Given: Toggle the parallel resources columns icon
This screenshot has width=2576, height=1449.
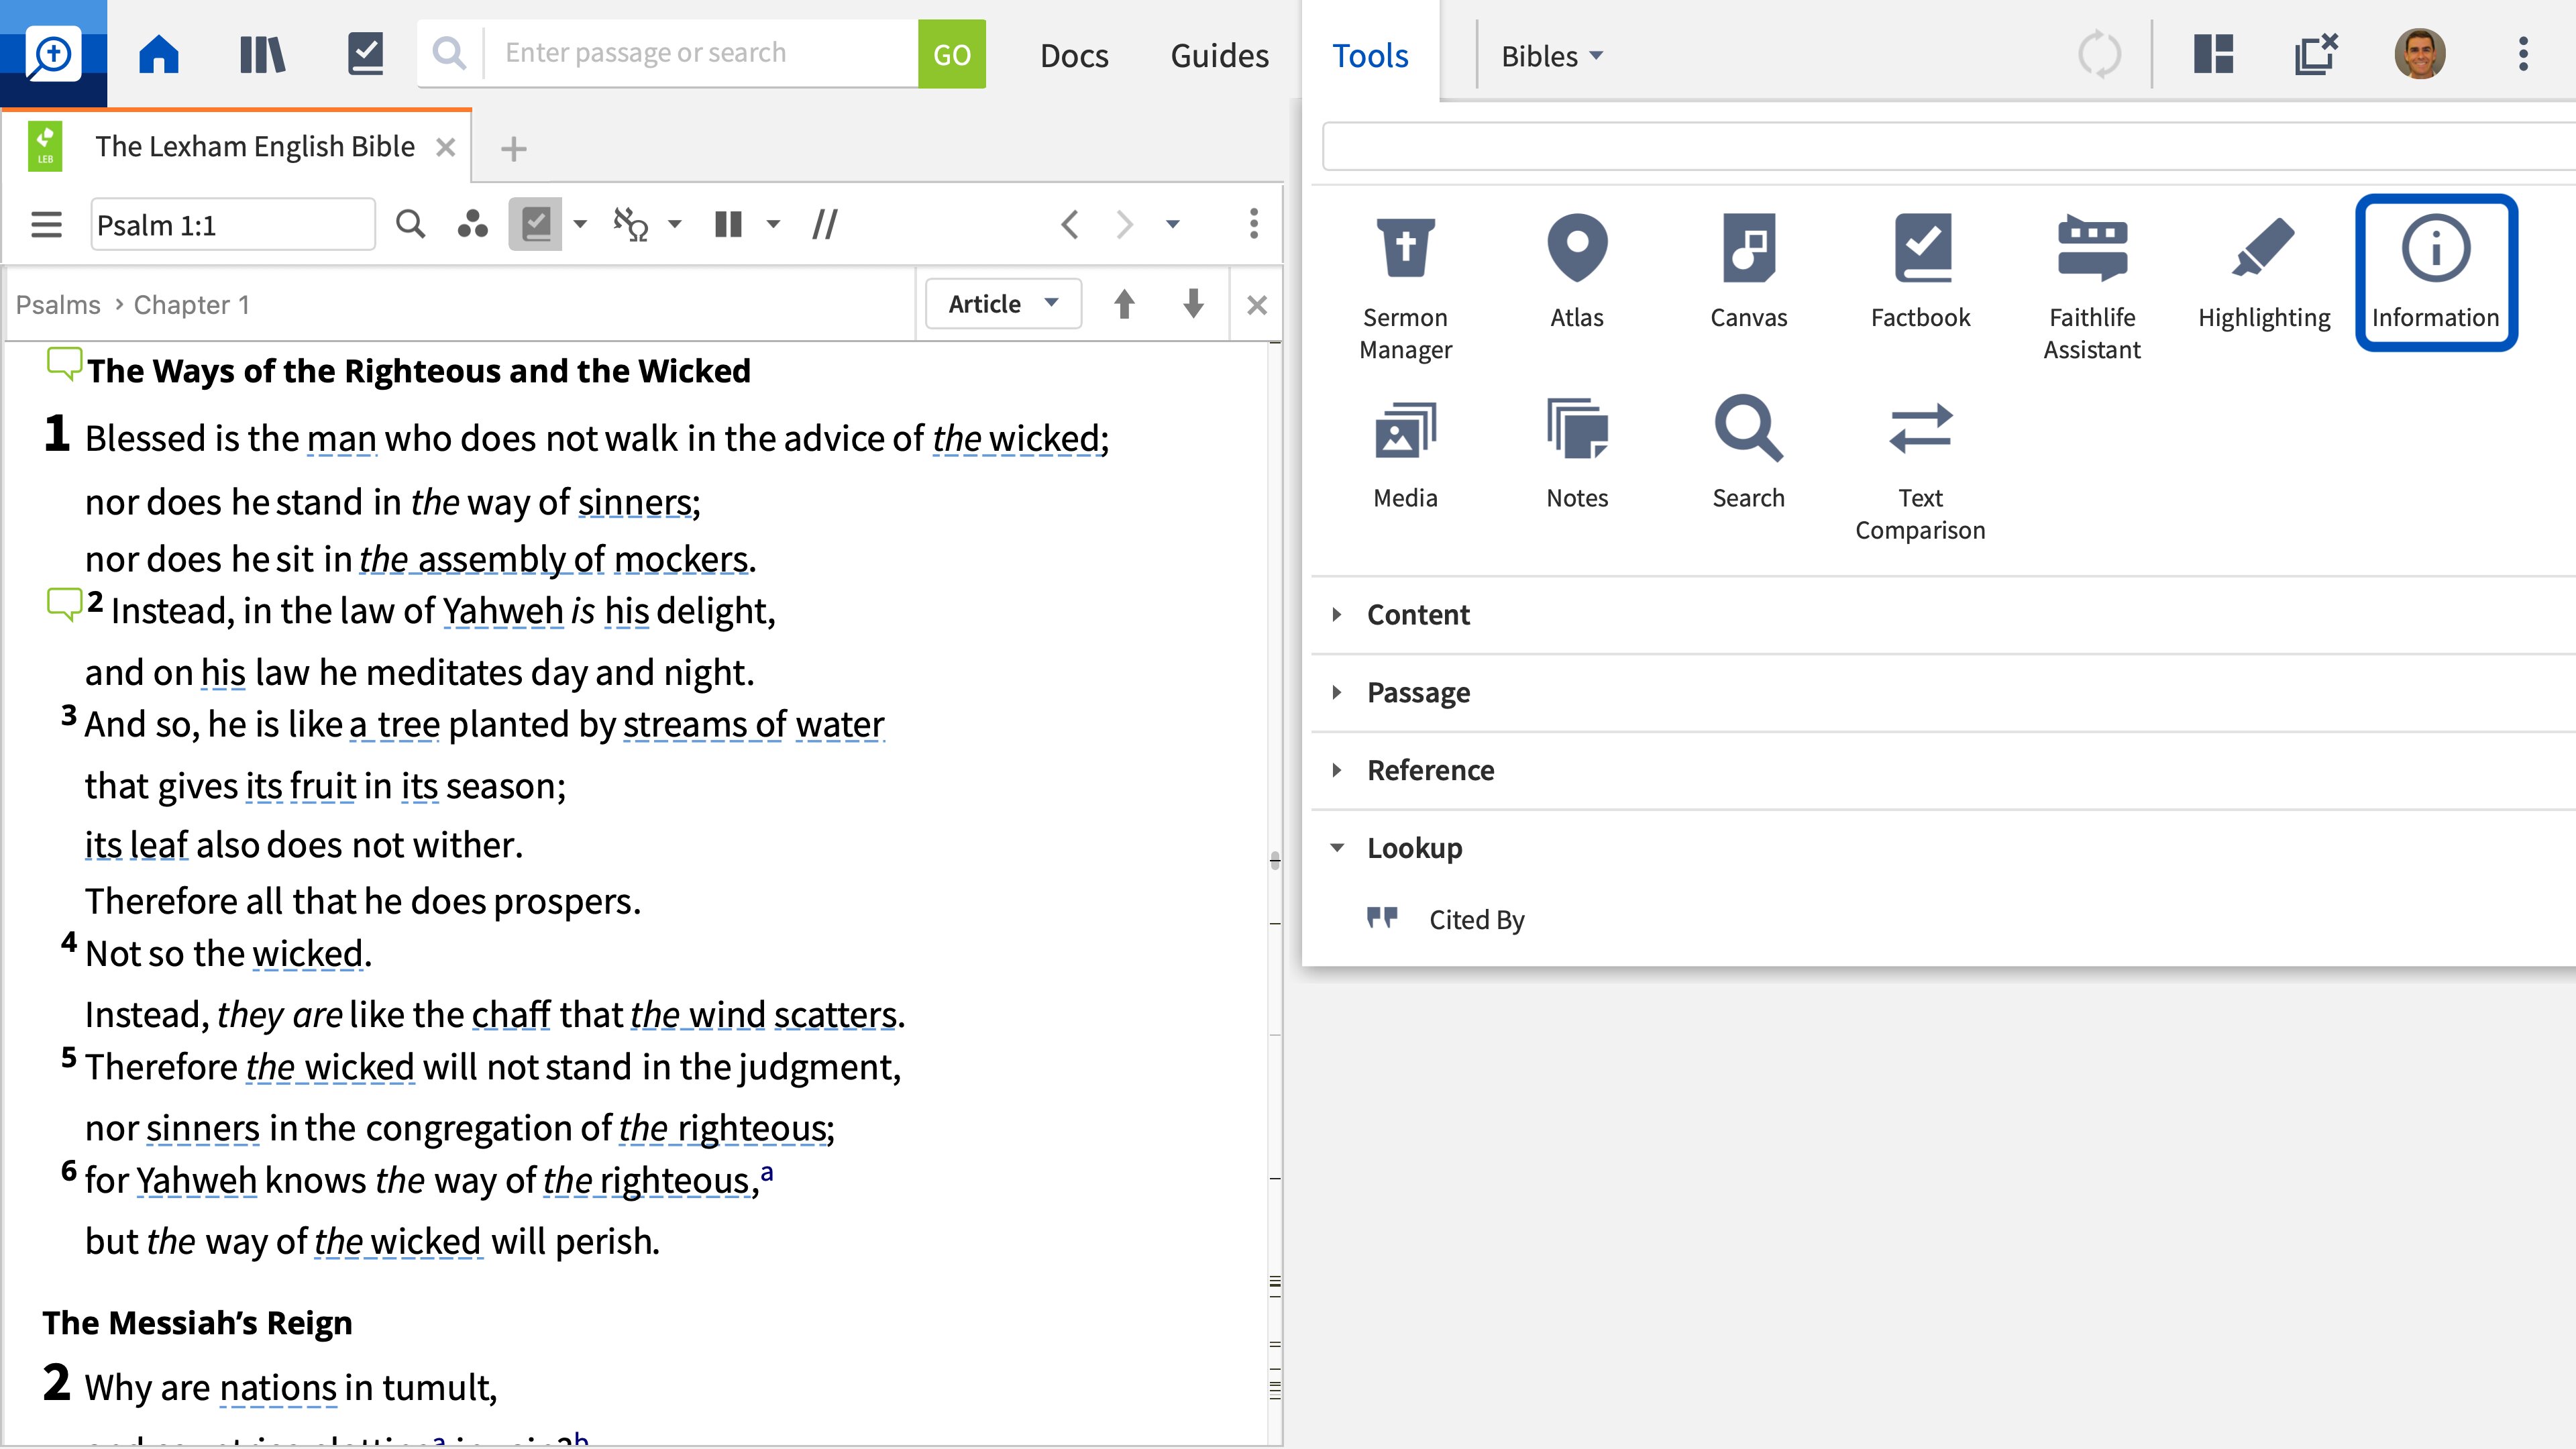Looking at the screenshot, I should pos(728,224).
